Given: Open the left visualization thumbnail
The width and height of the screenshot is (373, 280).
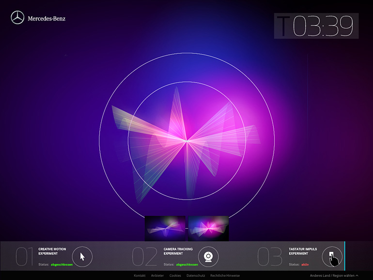Looking at the screenshot, I should point(165,228).
